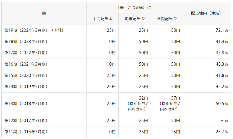Select the 期末配当金 column header
The width and height of the screenshot is (233, 139).
tap(134, 19)
